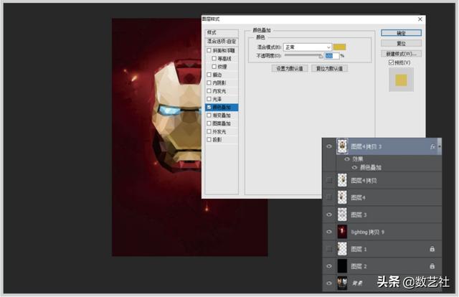This screenshot has height=297, width=459.
Task: Enable 内阴影 inner shadow checkbox
Action: click(x=209, y=83)
